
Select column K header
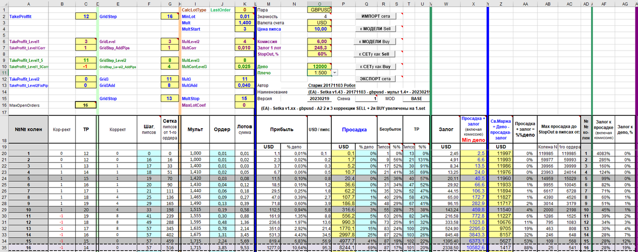pos(244,3)
